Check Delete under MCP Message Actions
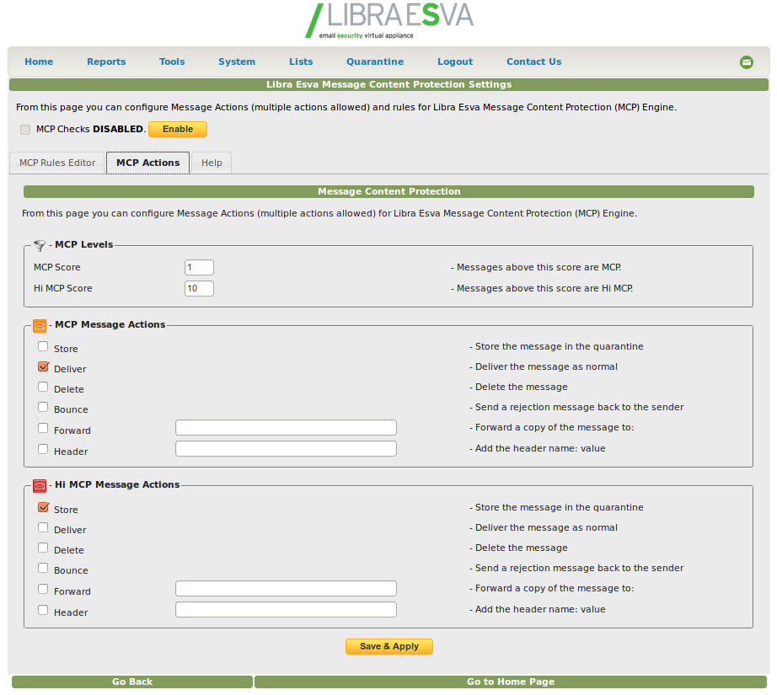Image resolution: width=777 pixels, height=695 pixels. (43, 387)
